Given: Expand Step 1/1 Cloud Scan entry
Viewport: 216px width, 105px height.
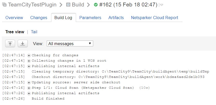Looking at the screenshot, I should pyautogui.click(x=29, y=88).
